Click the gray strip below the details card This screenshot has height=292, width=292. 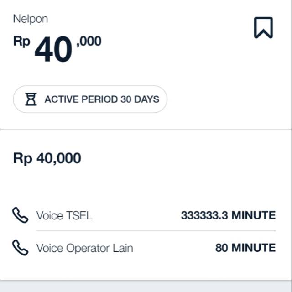pyautogui.click(x=146, y=287)
